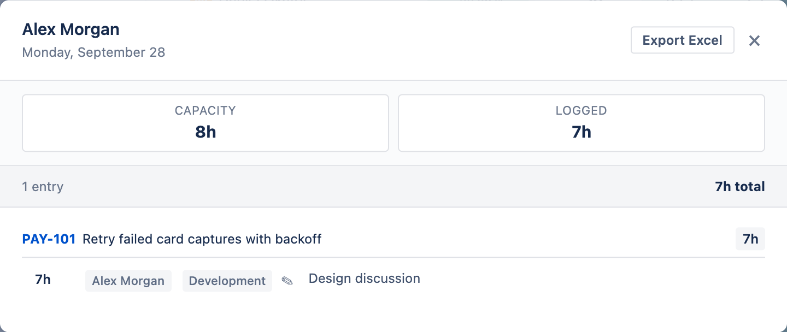Click the Alex Morgan dialog heading
Screen dimensions: 787x332
pyautogui.click(x=71, y=29)
